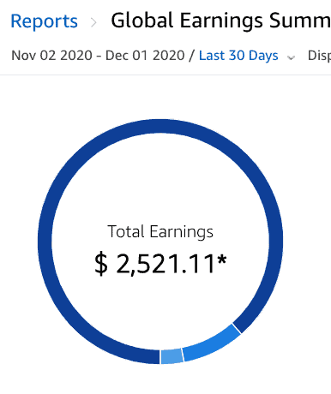Click the dash between the two dates
331x394 pixels.
click(x=99, y=56)
